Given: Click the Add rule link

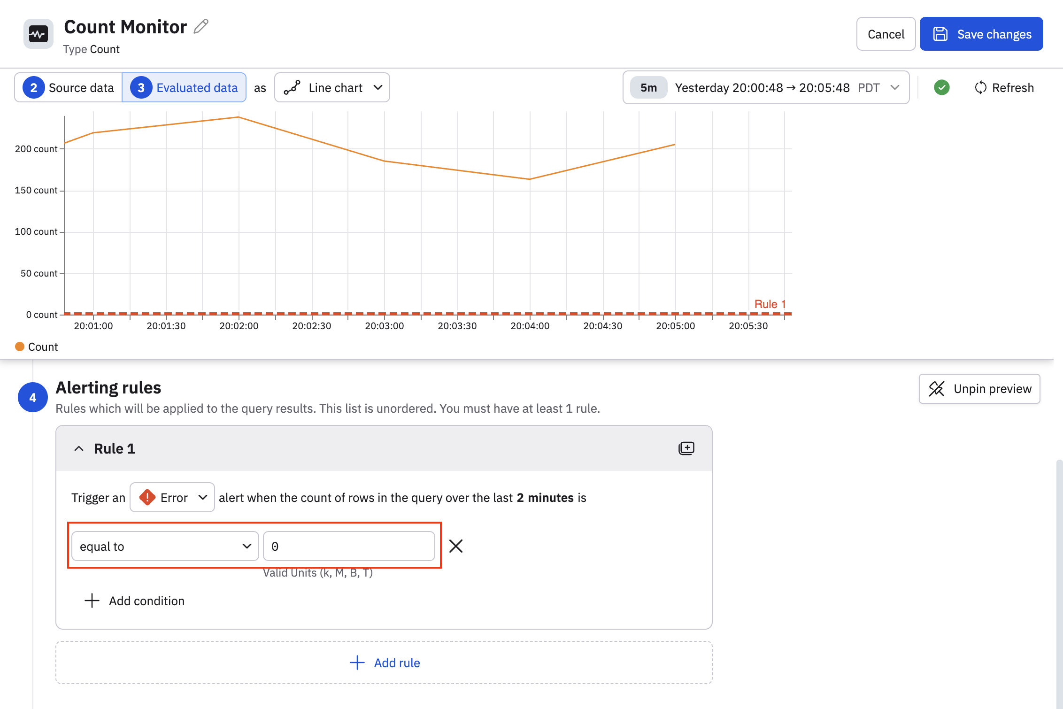Looking at the screenshot, I should 385,663.
